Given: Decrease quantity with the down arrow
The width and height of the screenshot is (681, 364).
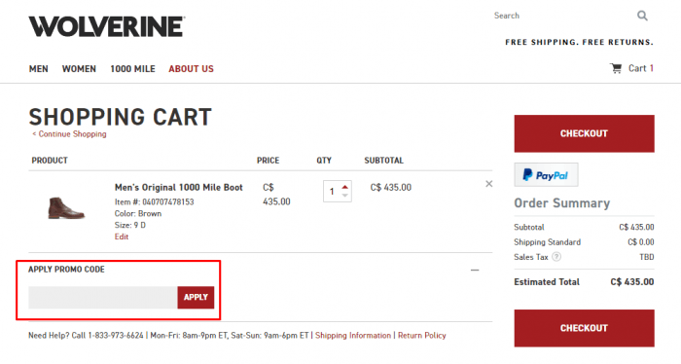Looking at the screenshot, I should (344, 196).
